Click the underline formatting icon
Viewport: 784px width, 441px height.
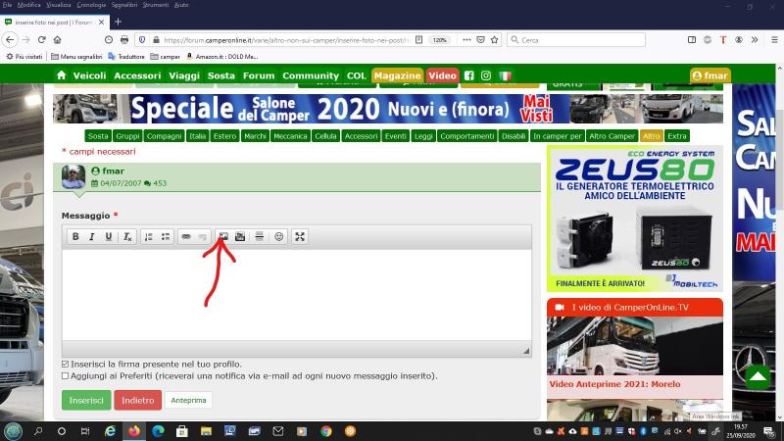[x=109, y=236]
